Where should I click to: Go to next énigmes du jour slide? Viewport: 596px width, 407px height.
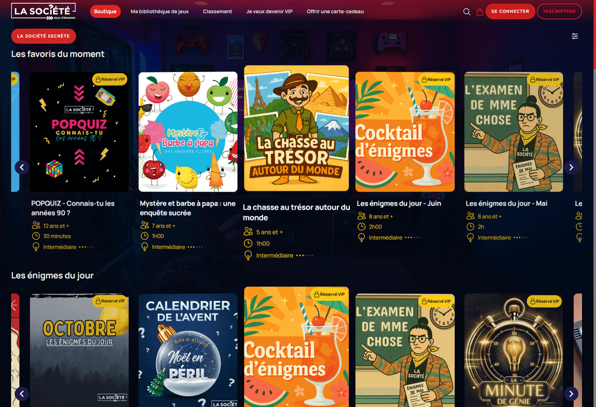(x=571, y=394)
